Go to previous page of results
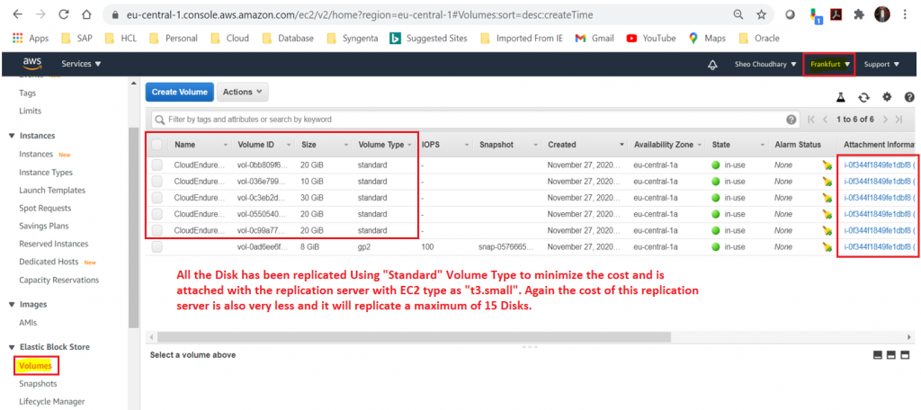This screenshot has height=410, width=921. tap(826, 120)
